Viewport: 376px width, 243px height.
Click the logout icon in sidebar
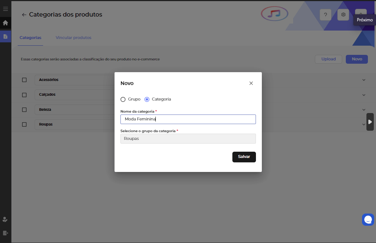pyautogui.click(x=5, y=233)
